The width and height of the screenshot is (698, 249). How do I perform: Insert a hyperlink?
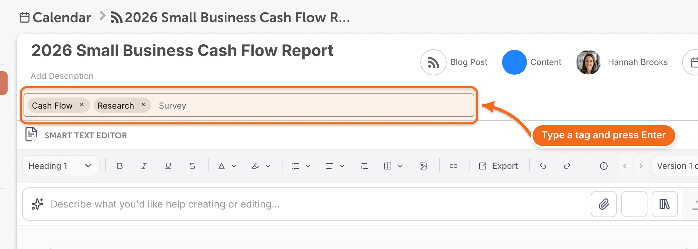[454, 166]
